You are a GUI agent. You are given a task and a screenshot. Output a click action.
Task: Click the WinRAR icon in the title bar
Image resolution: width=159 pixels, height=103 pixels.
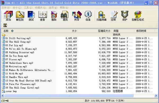(x=2, y=3)
